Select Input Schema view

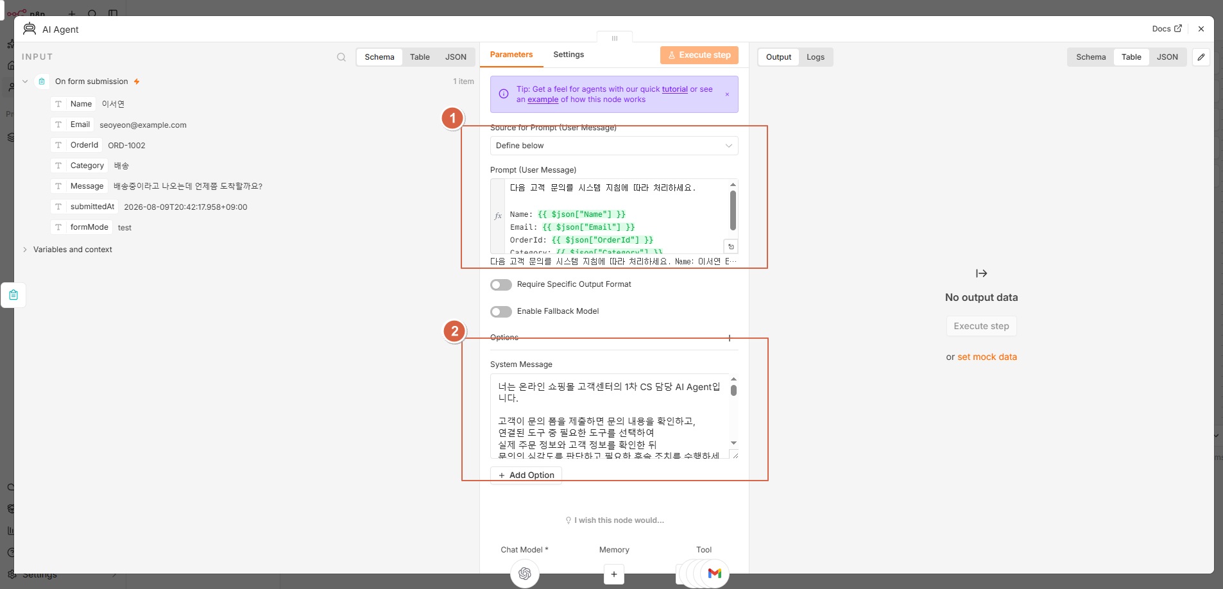click(379, 57)
